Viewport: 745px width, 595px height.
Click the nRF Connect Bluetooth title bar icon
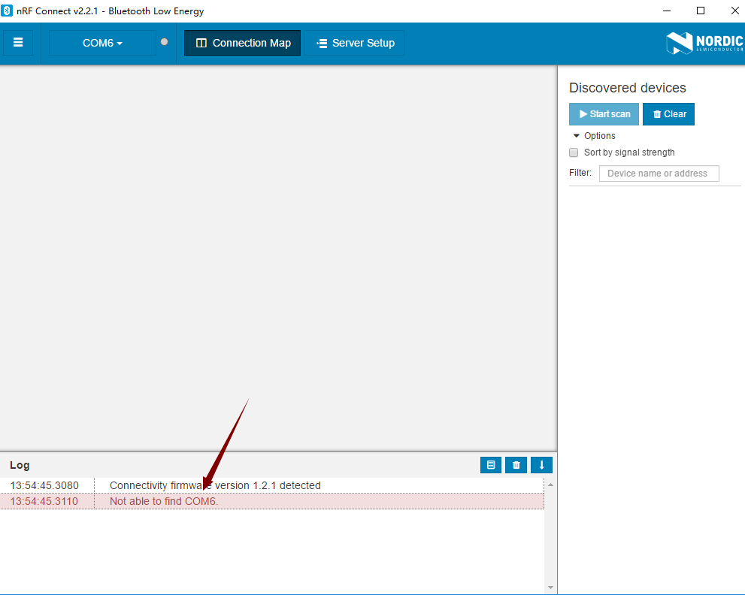tap(7, 11)
